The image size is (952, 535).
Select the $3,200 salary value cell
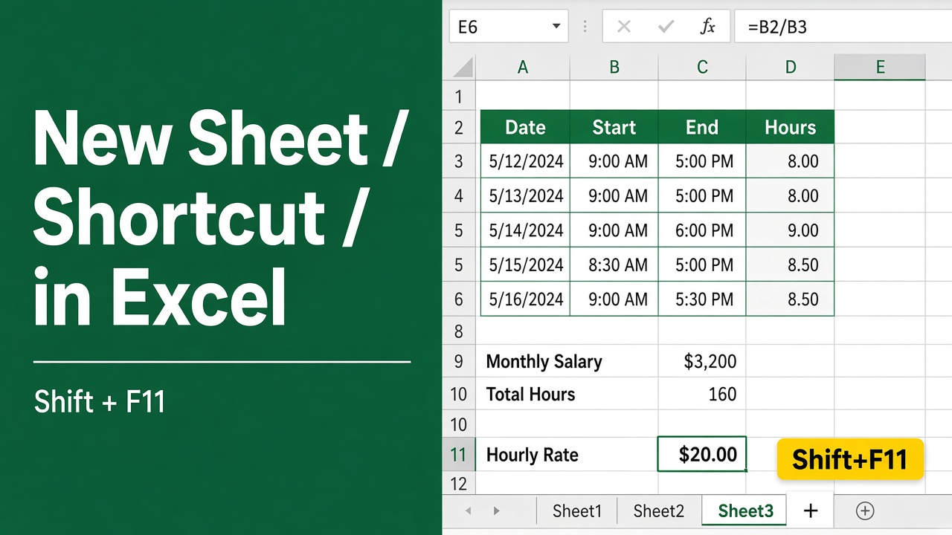point(702,361)
